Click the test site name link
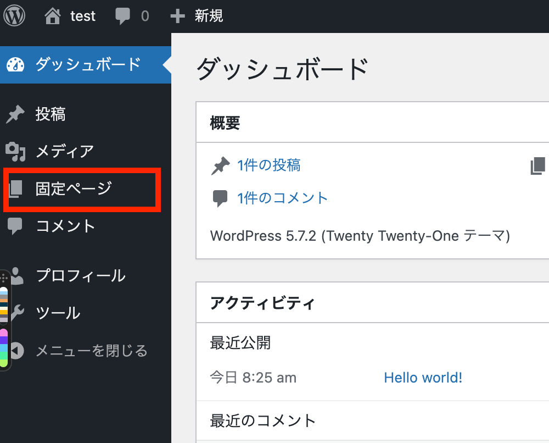Screen dimensions: 549x443 pos(83,16)
